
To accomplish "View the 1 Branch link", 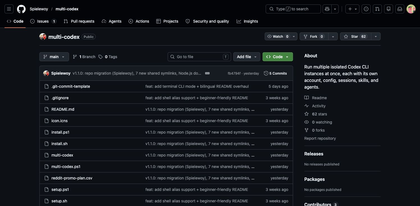I will 84,57.
